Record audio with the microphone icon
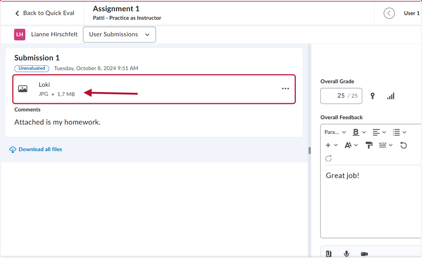The width and height of the screenshot is (422, 258). [x=346, y=254]
